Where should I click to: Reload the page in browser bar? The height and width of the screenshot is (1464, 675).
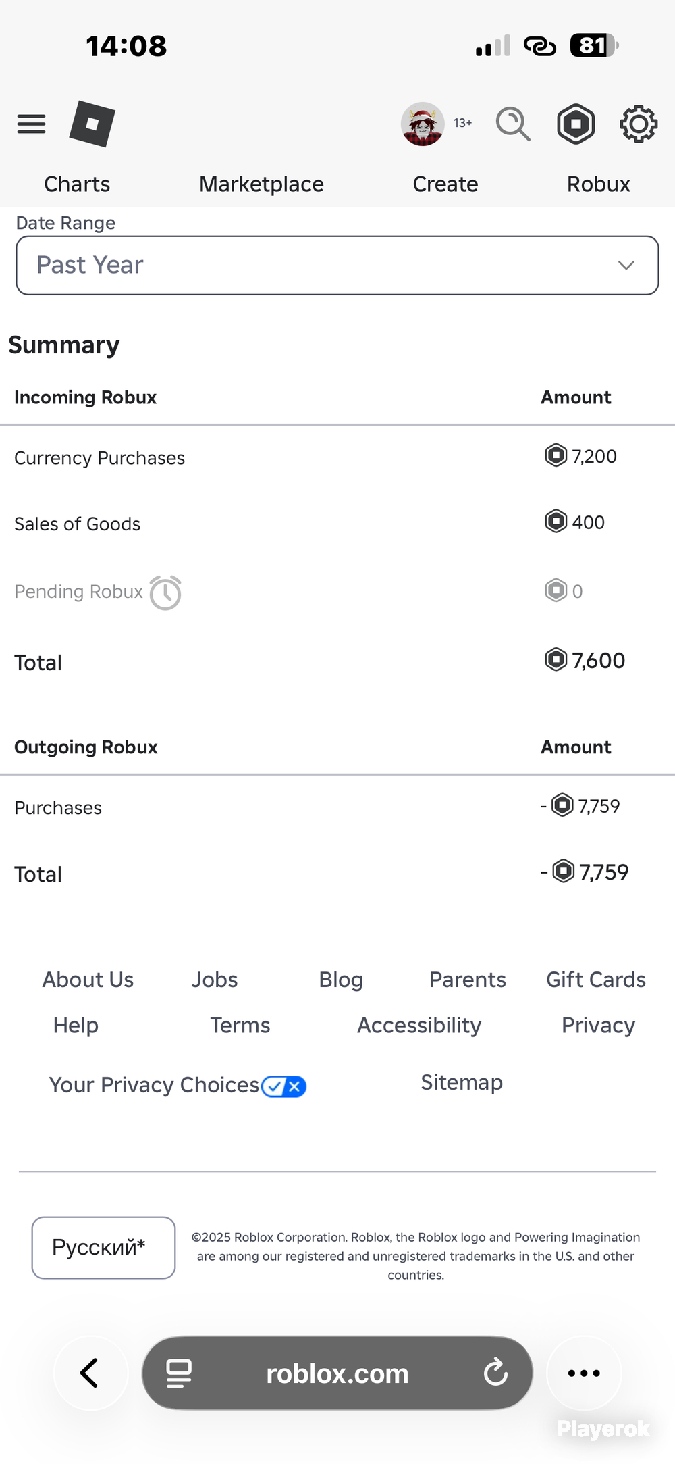495,1372
